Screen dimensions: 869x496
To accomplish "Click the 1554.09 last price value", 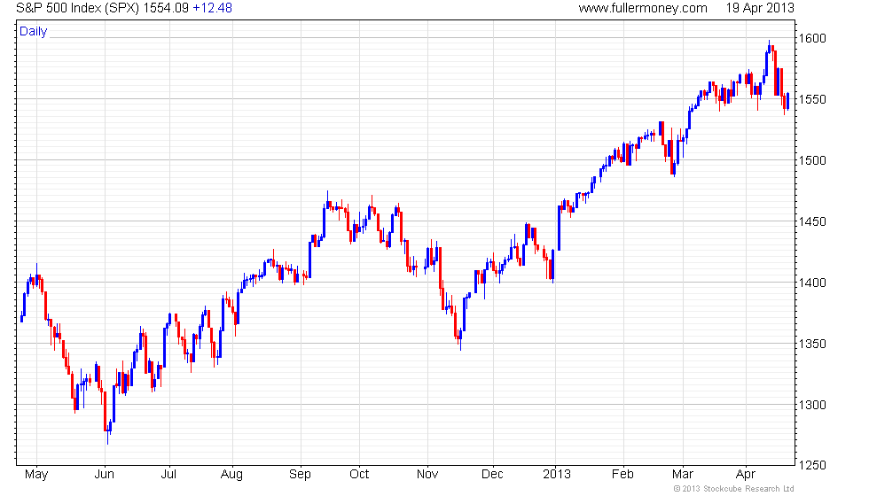I will tap(166, 8).
